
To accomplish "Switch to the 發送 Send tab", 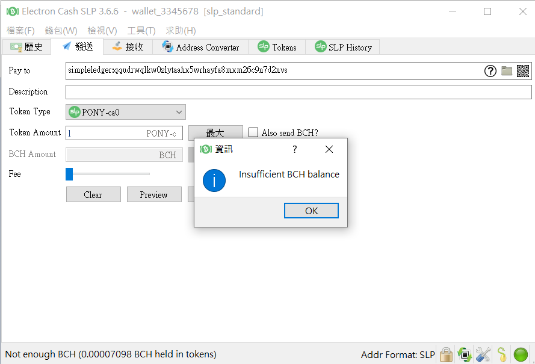I will pos(78,46).
